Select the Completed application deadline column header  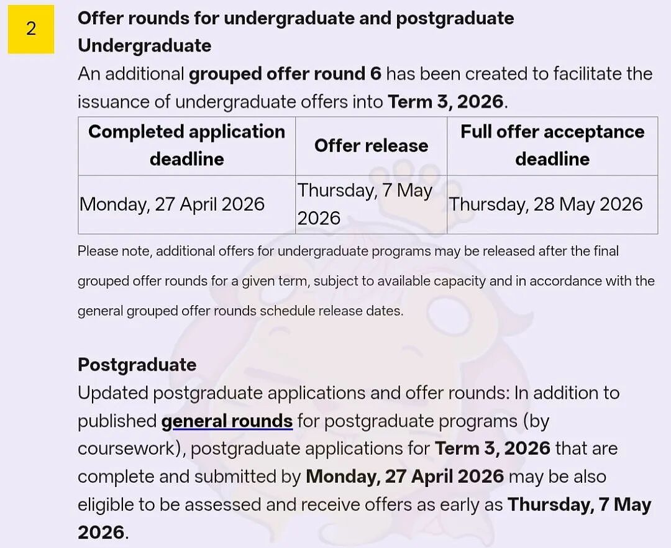186,145
